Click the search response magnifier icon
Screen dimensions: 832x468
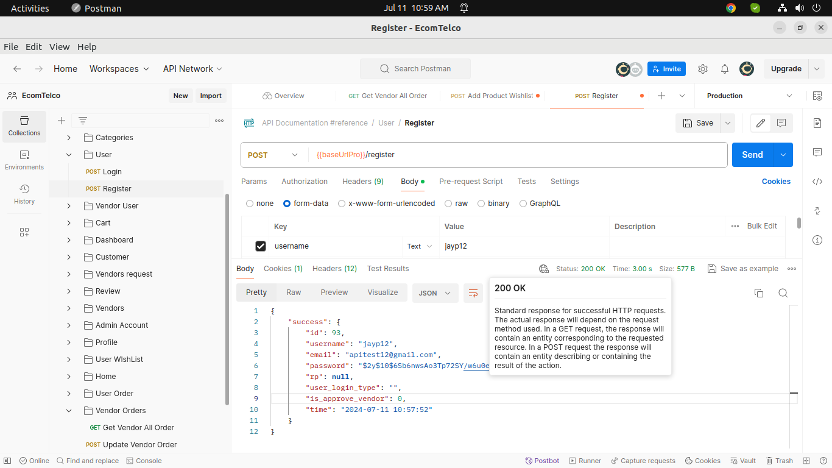pyautogui.click(x=783, y=293)
